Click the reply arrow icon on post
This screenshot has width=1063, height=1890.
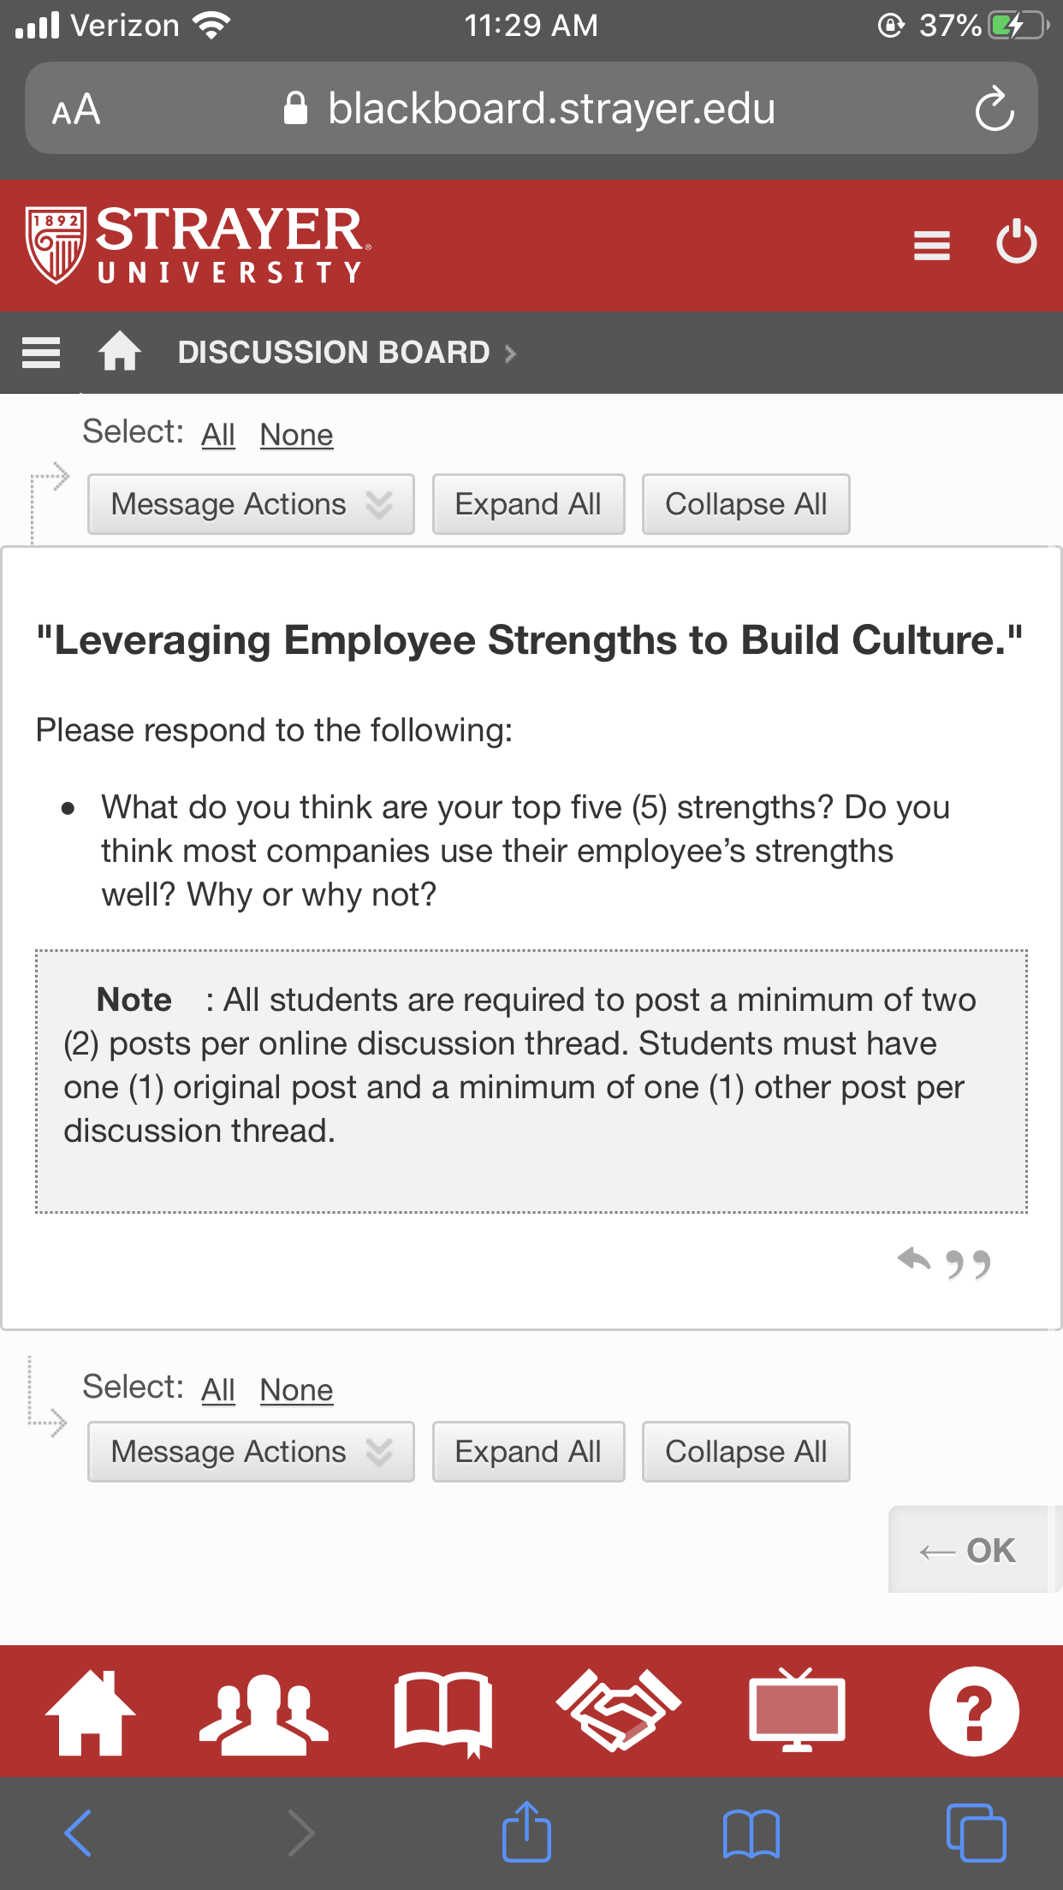pyautogui.click(x=914, y=1260)
